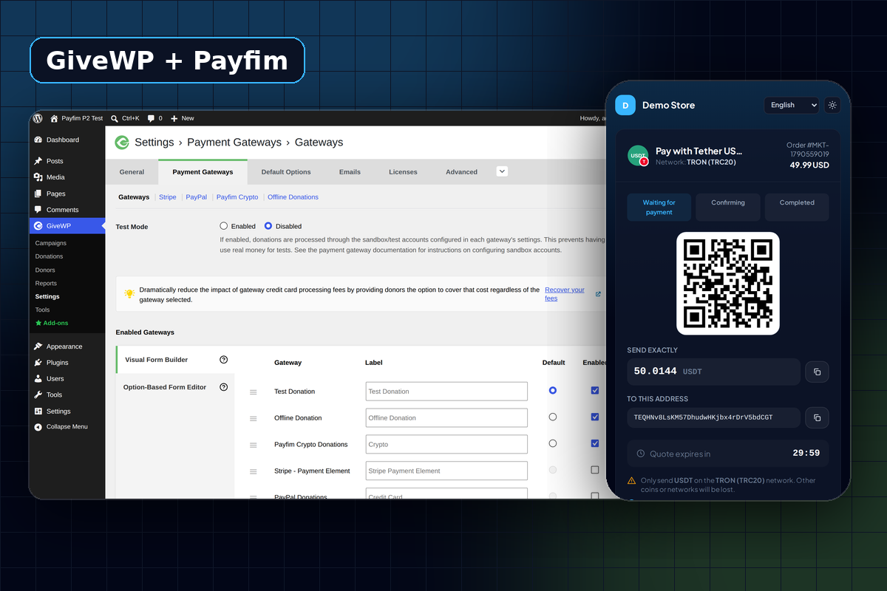Enable Stripe Payment Element gateway checkbox
Viewport: 887px width, 591px height.
pyautogui.click(x=595, y=470)
